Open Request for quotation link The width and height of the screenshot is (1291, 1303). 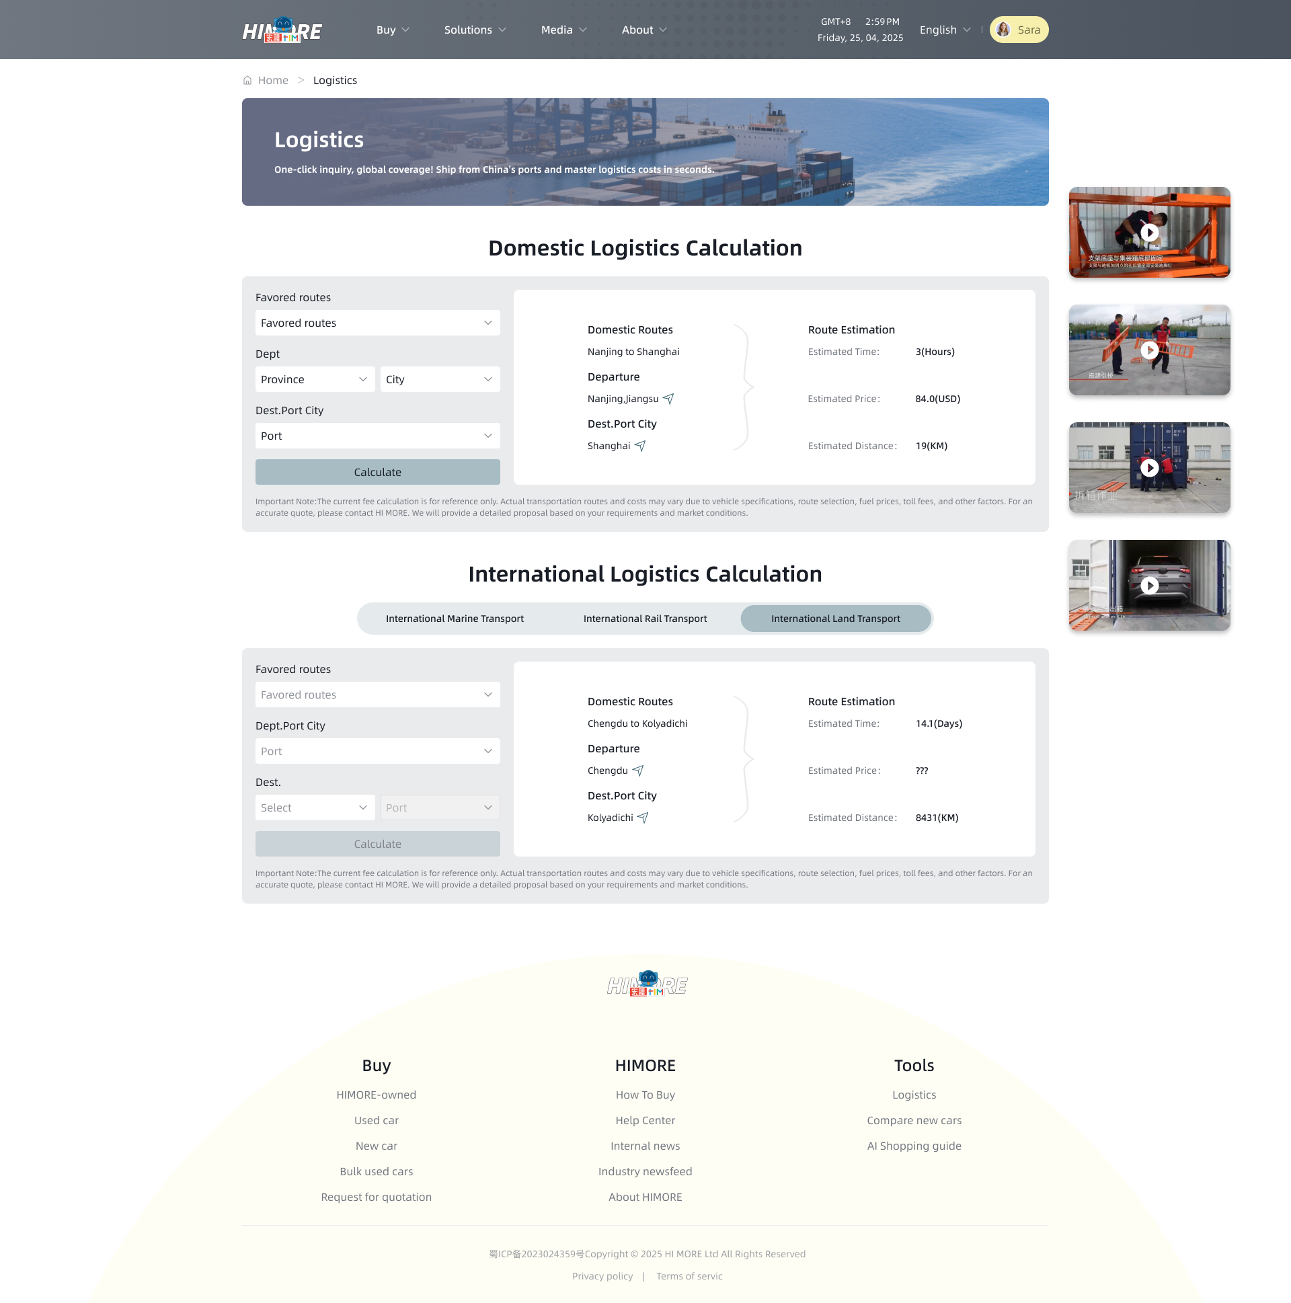[x=377, y=1197]
